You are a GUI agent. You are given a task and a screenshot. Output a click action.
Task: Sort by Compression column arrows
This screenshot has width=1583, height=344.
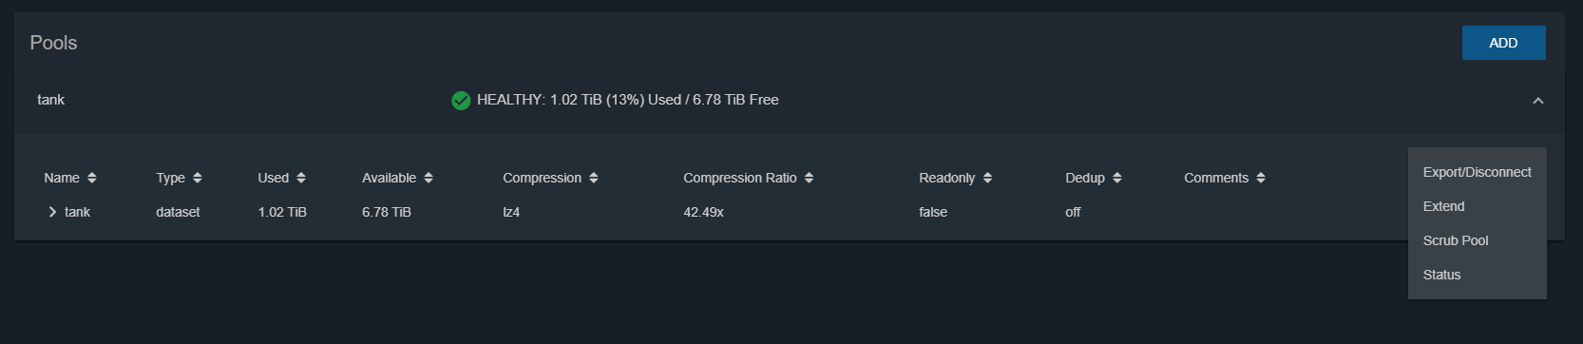[594, 178]
